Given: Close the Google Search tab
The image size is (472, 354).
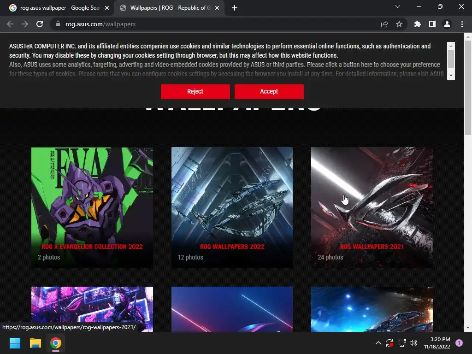Looking at the screenshot, I should [107, 8].
